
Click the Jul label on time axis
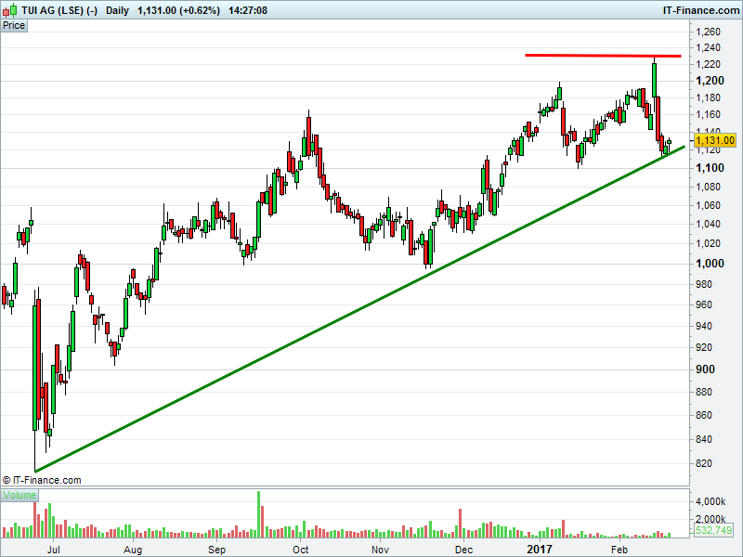[x=54, y=550]
